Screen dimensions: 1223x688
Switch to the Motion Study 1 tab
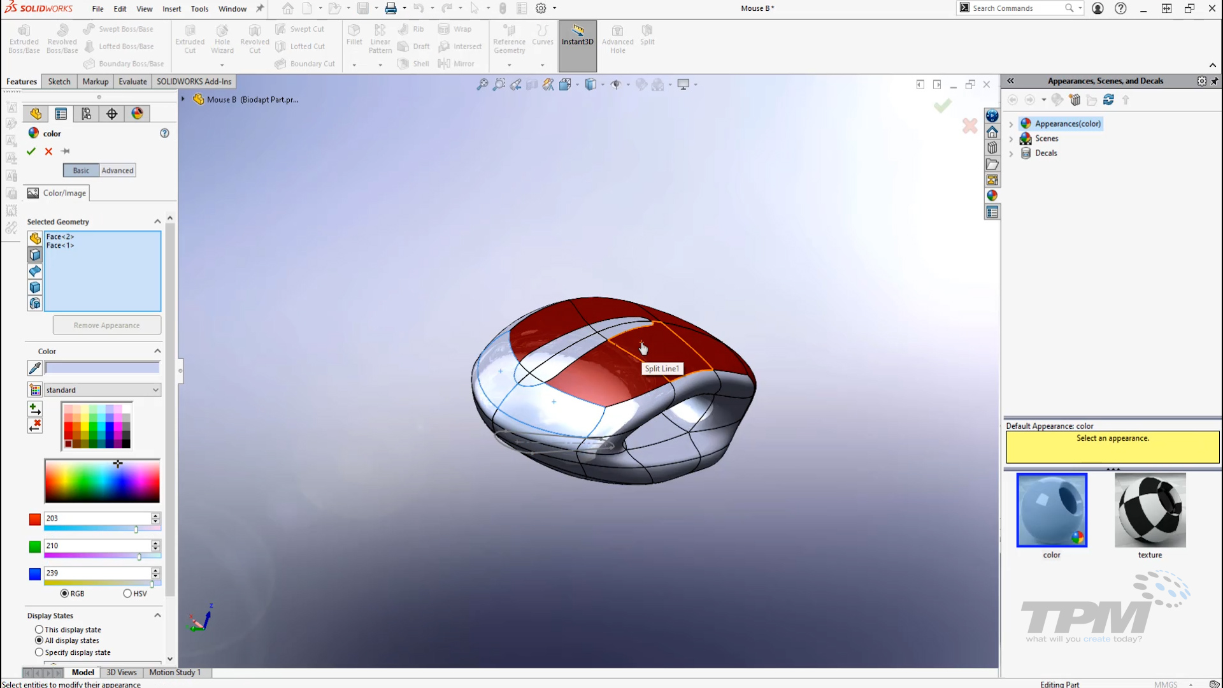tap(174, 672)
